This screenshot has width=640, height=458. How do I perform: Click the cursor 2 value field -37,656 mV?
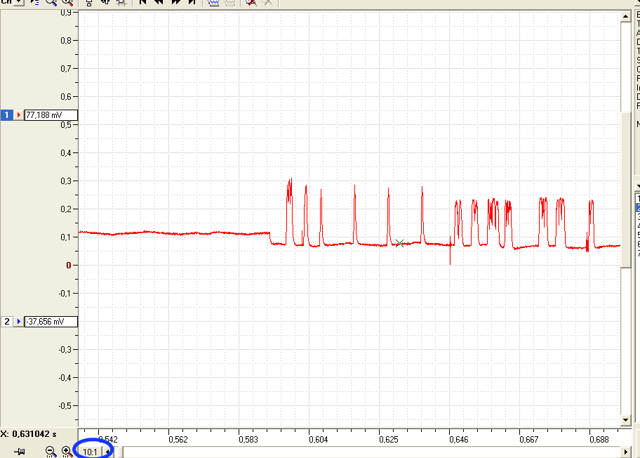[51, 322]
